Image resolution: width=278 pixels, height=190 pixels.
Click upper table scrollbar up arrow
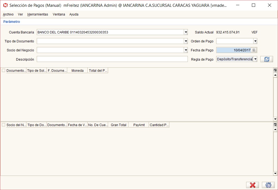(275, 75)
